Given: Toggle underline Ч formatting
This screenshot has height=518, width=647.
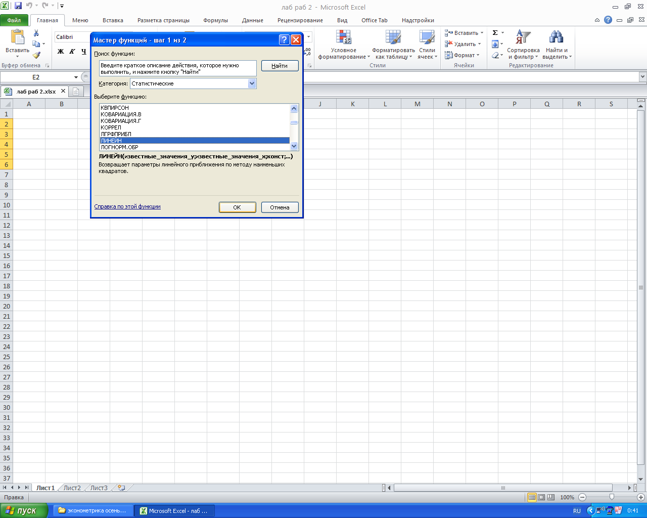Looking at the screenshot, I should [x=84, y=52].
